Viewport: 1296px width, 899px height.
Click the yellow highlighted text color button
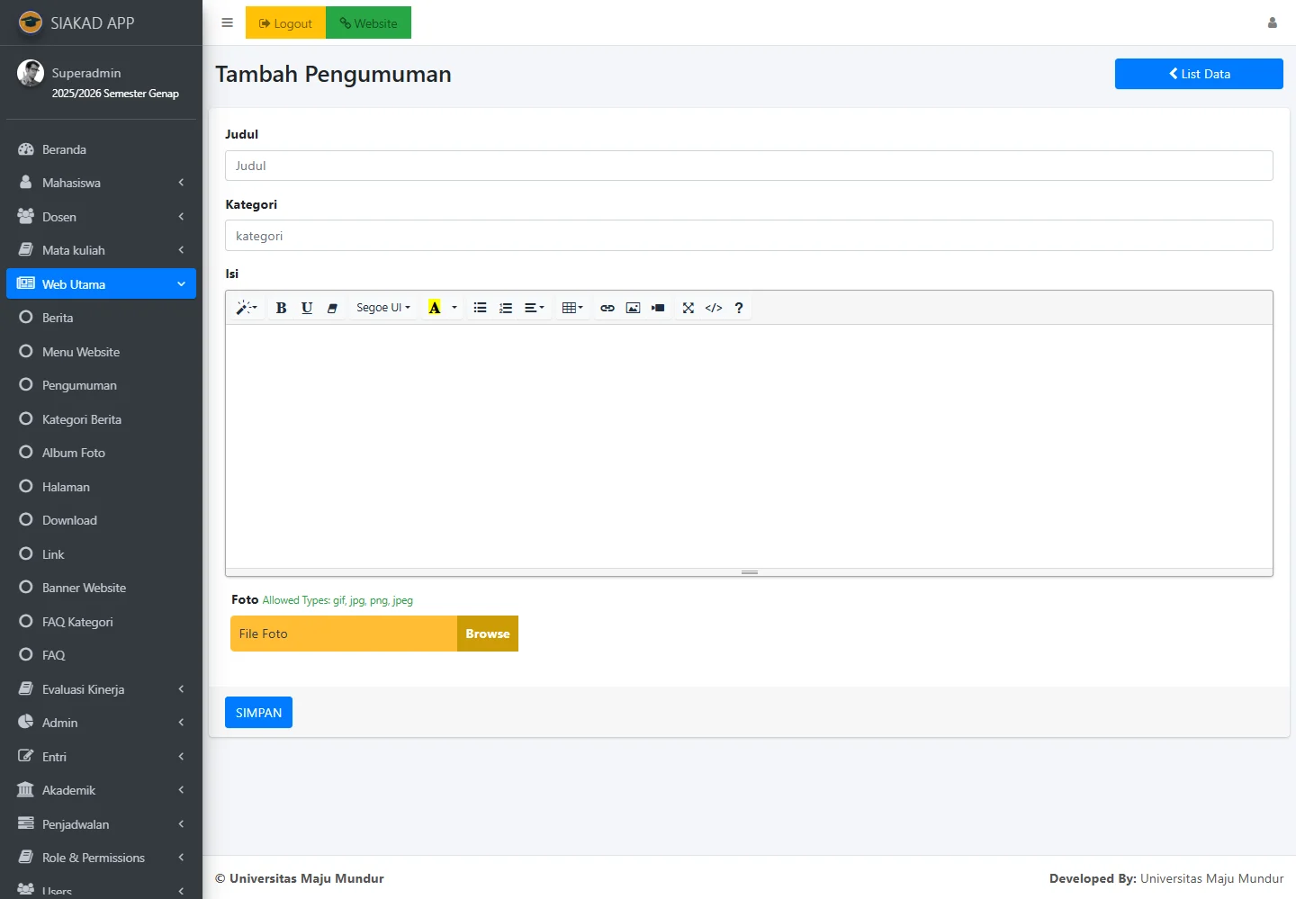coord(434,308)
